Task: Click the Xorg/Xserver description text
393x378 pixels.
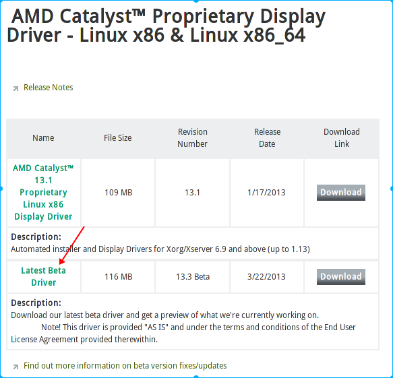Action: coord(160,249)
